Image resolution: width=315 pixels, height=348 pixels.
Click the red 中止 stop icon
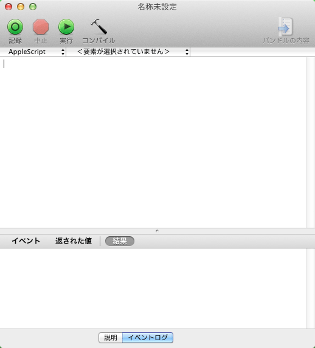point(41,27)
